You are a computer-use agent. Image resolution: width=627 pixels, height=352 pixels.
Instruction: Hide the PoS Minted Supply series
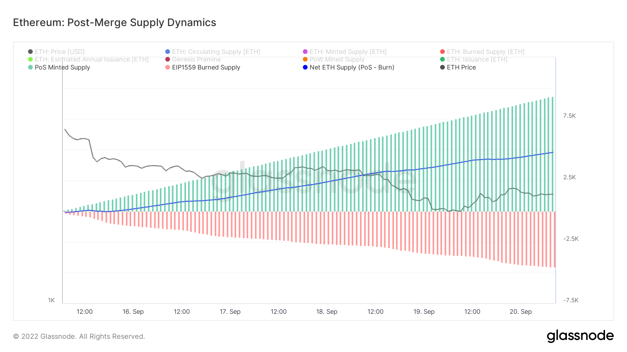[63, 67]
